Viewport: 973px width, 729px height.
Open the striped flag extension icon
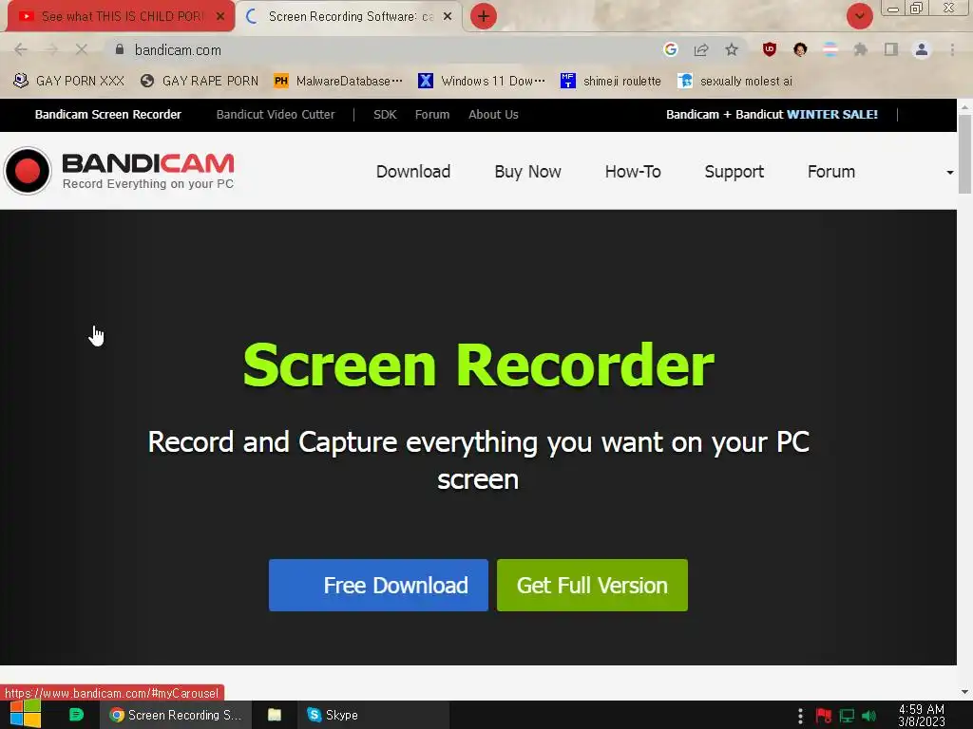pos(830,49)
